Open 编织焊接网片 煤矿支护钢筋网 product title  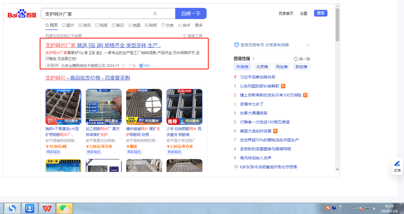143,132
